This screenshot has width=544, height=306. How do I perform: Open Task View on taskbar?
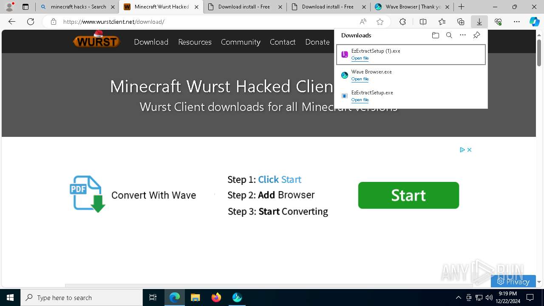point(153,297)
